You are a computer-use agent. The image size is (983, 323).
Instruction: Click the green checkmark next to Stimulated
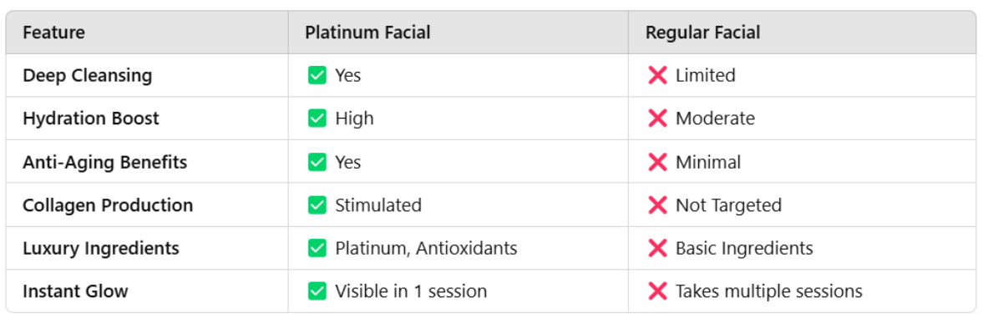point(317,205)
